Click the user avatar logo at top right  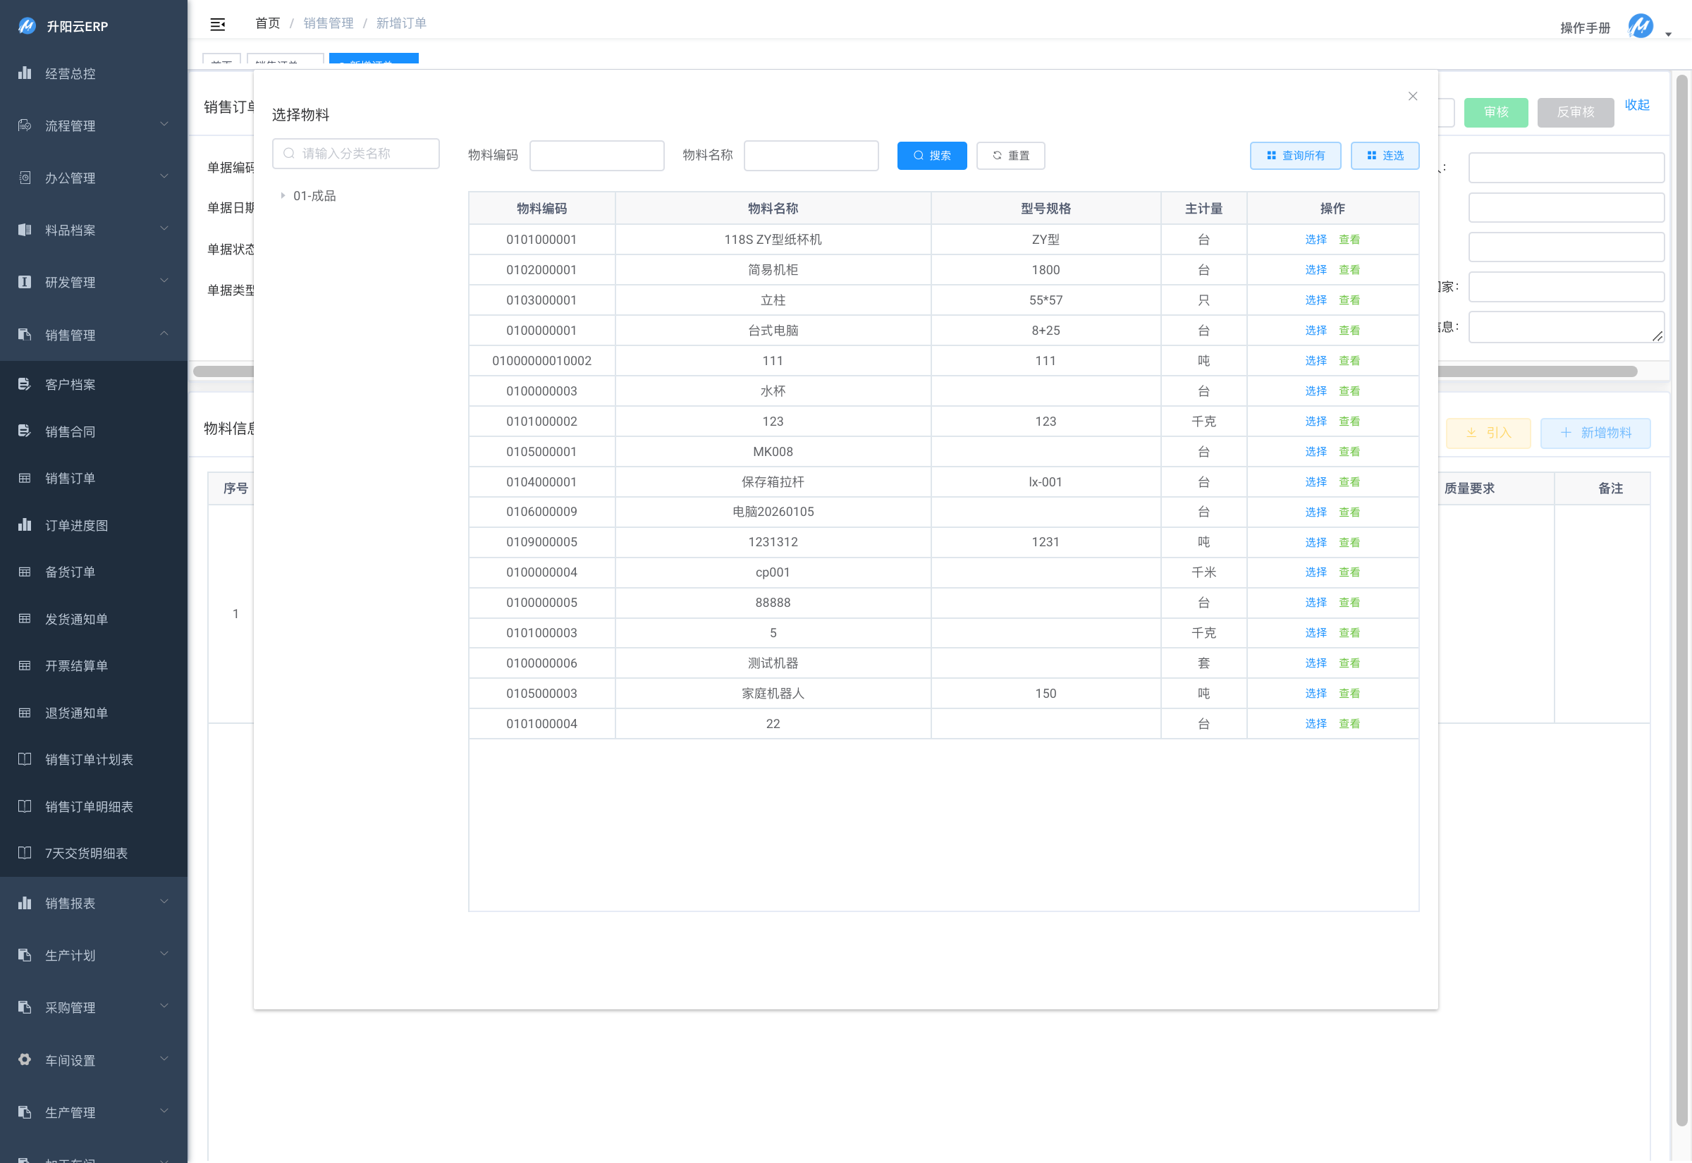click(1641, 26)
